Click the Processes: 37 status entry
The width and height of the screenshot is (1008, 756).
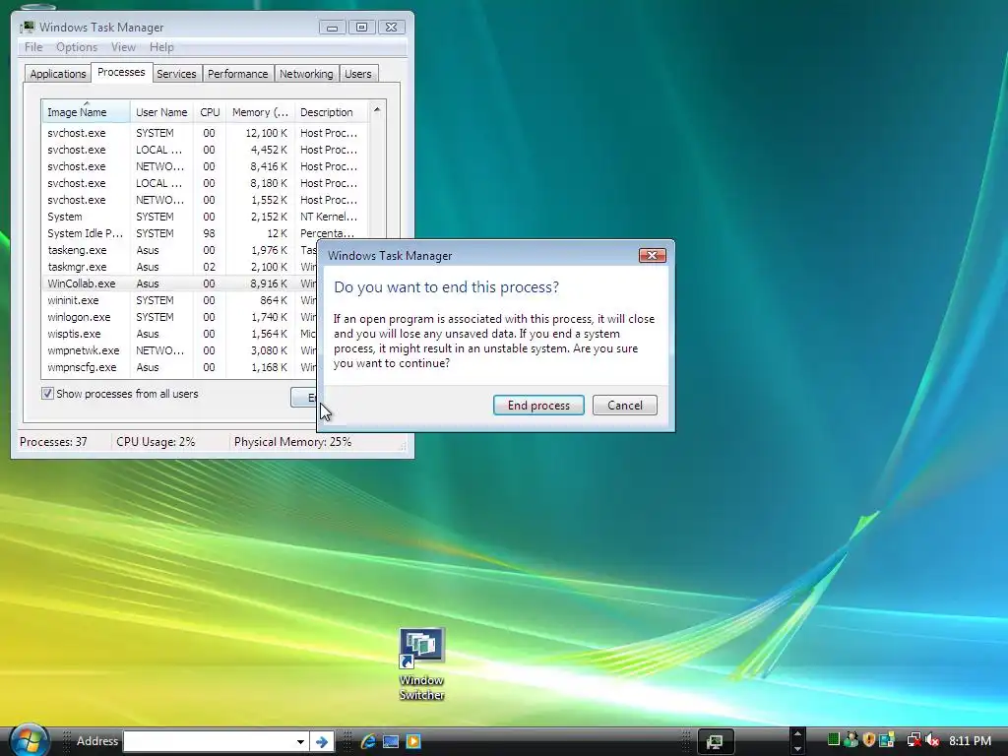pos(53,442)
